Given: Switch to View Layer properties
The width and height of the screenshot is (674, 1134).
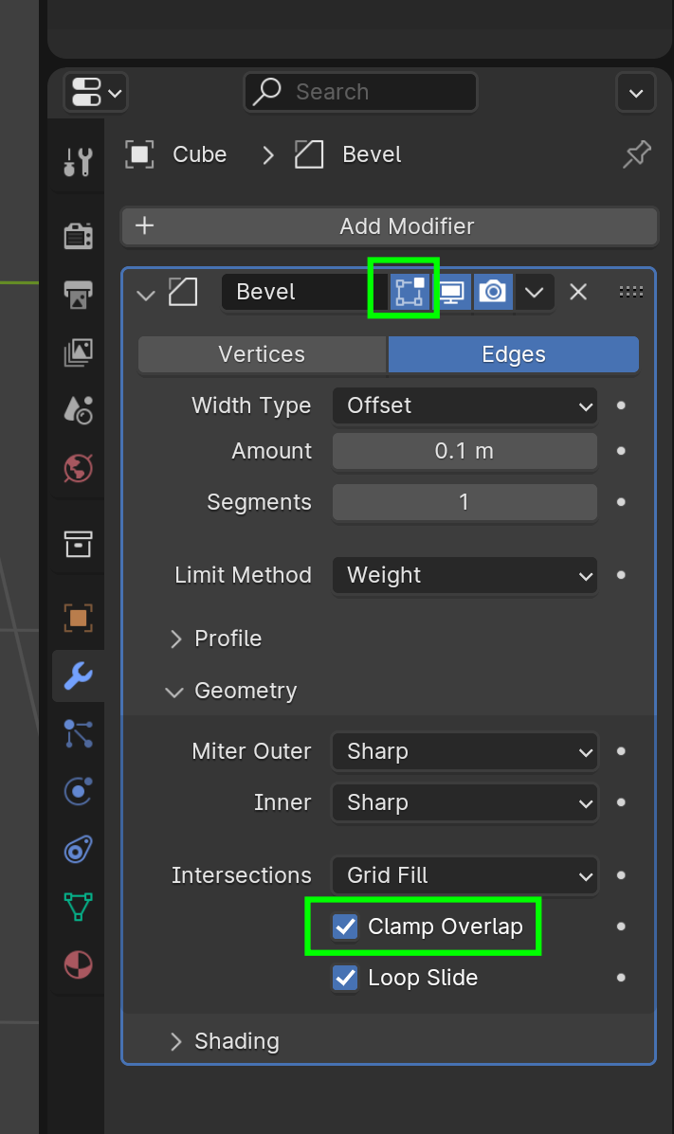Looking at the screenshot, I should coord(78,351).
